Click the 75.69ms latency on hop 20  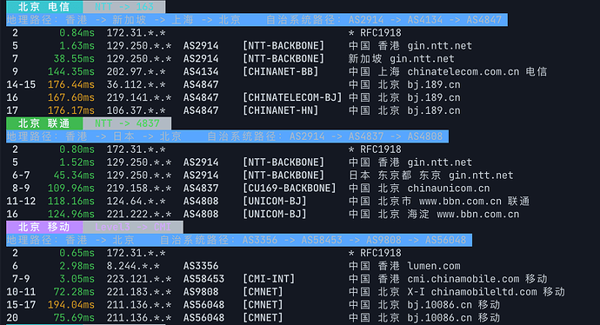point(74,318)
